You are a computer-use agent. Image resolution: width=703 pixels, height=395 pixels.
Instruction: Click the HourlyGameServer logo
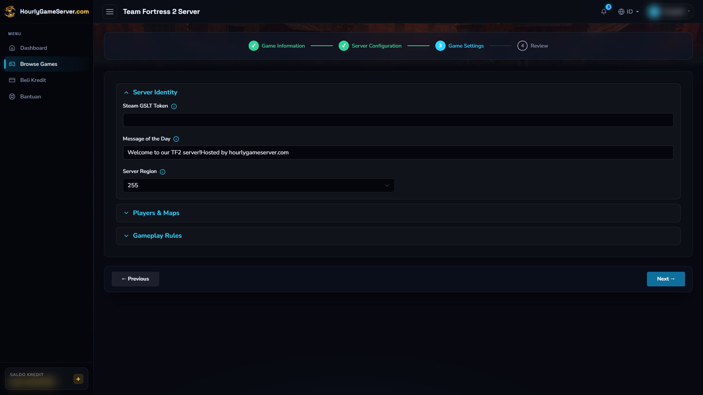[47, 12]
